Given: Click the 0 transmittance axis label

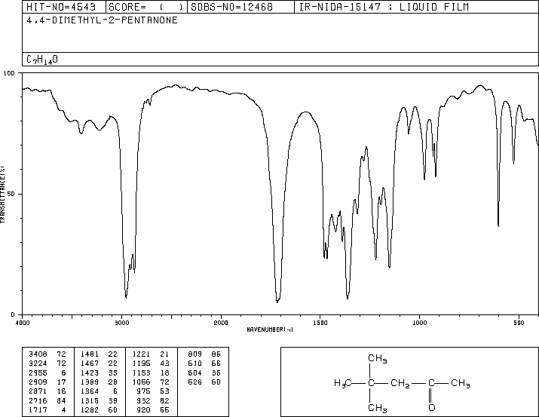Looking at the screenshot, I should coord(13,314).
